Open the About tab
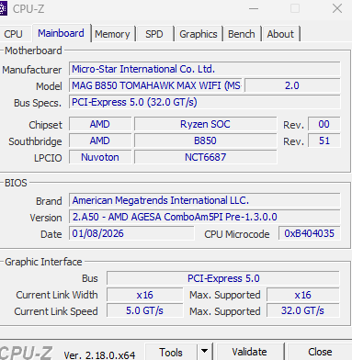Viewport: 352px width, 360px height. [x=280, y=34]
